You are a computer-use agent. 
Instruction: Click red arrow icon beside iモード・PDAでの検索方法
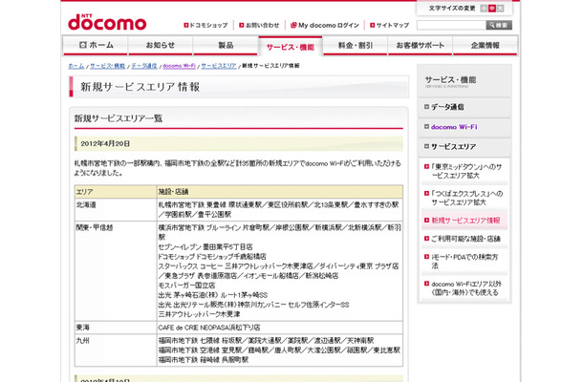(x=427, y=256)
